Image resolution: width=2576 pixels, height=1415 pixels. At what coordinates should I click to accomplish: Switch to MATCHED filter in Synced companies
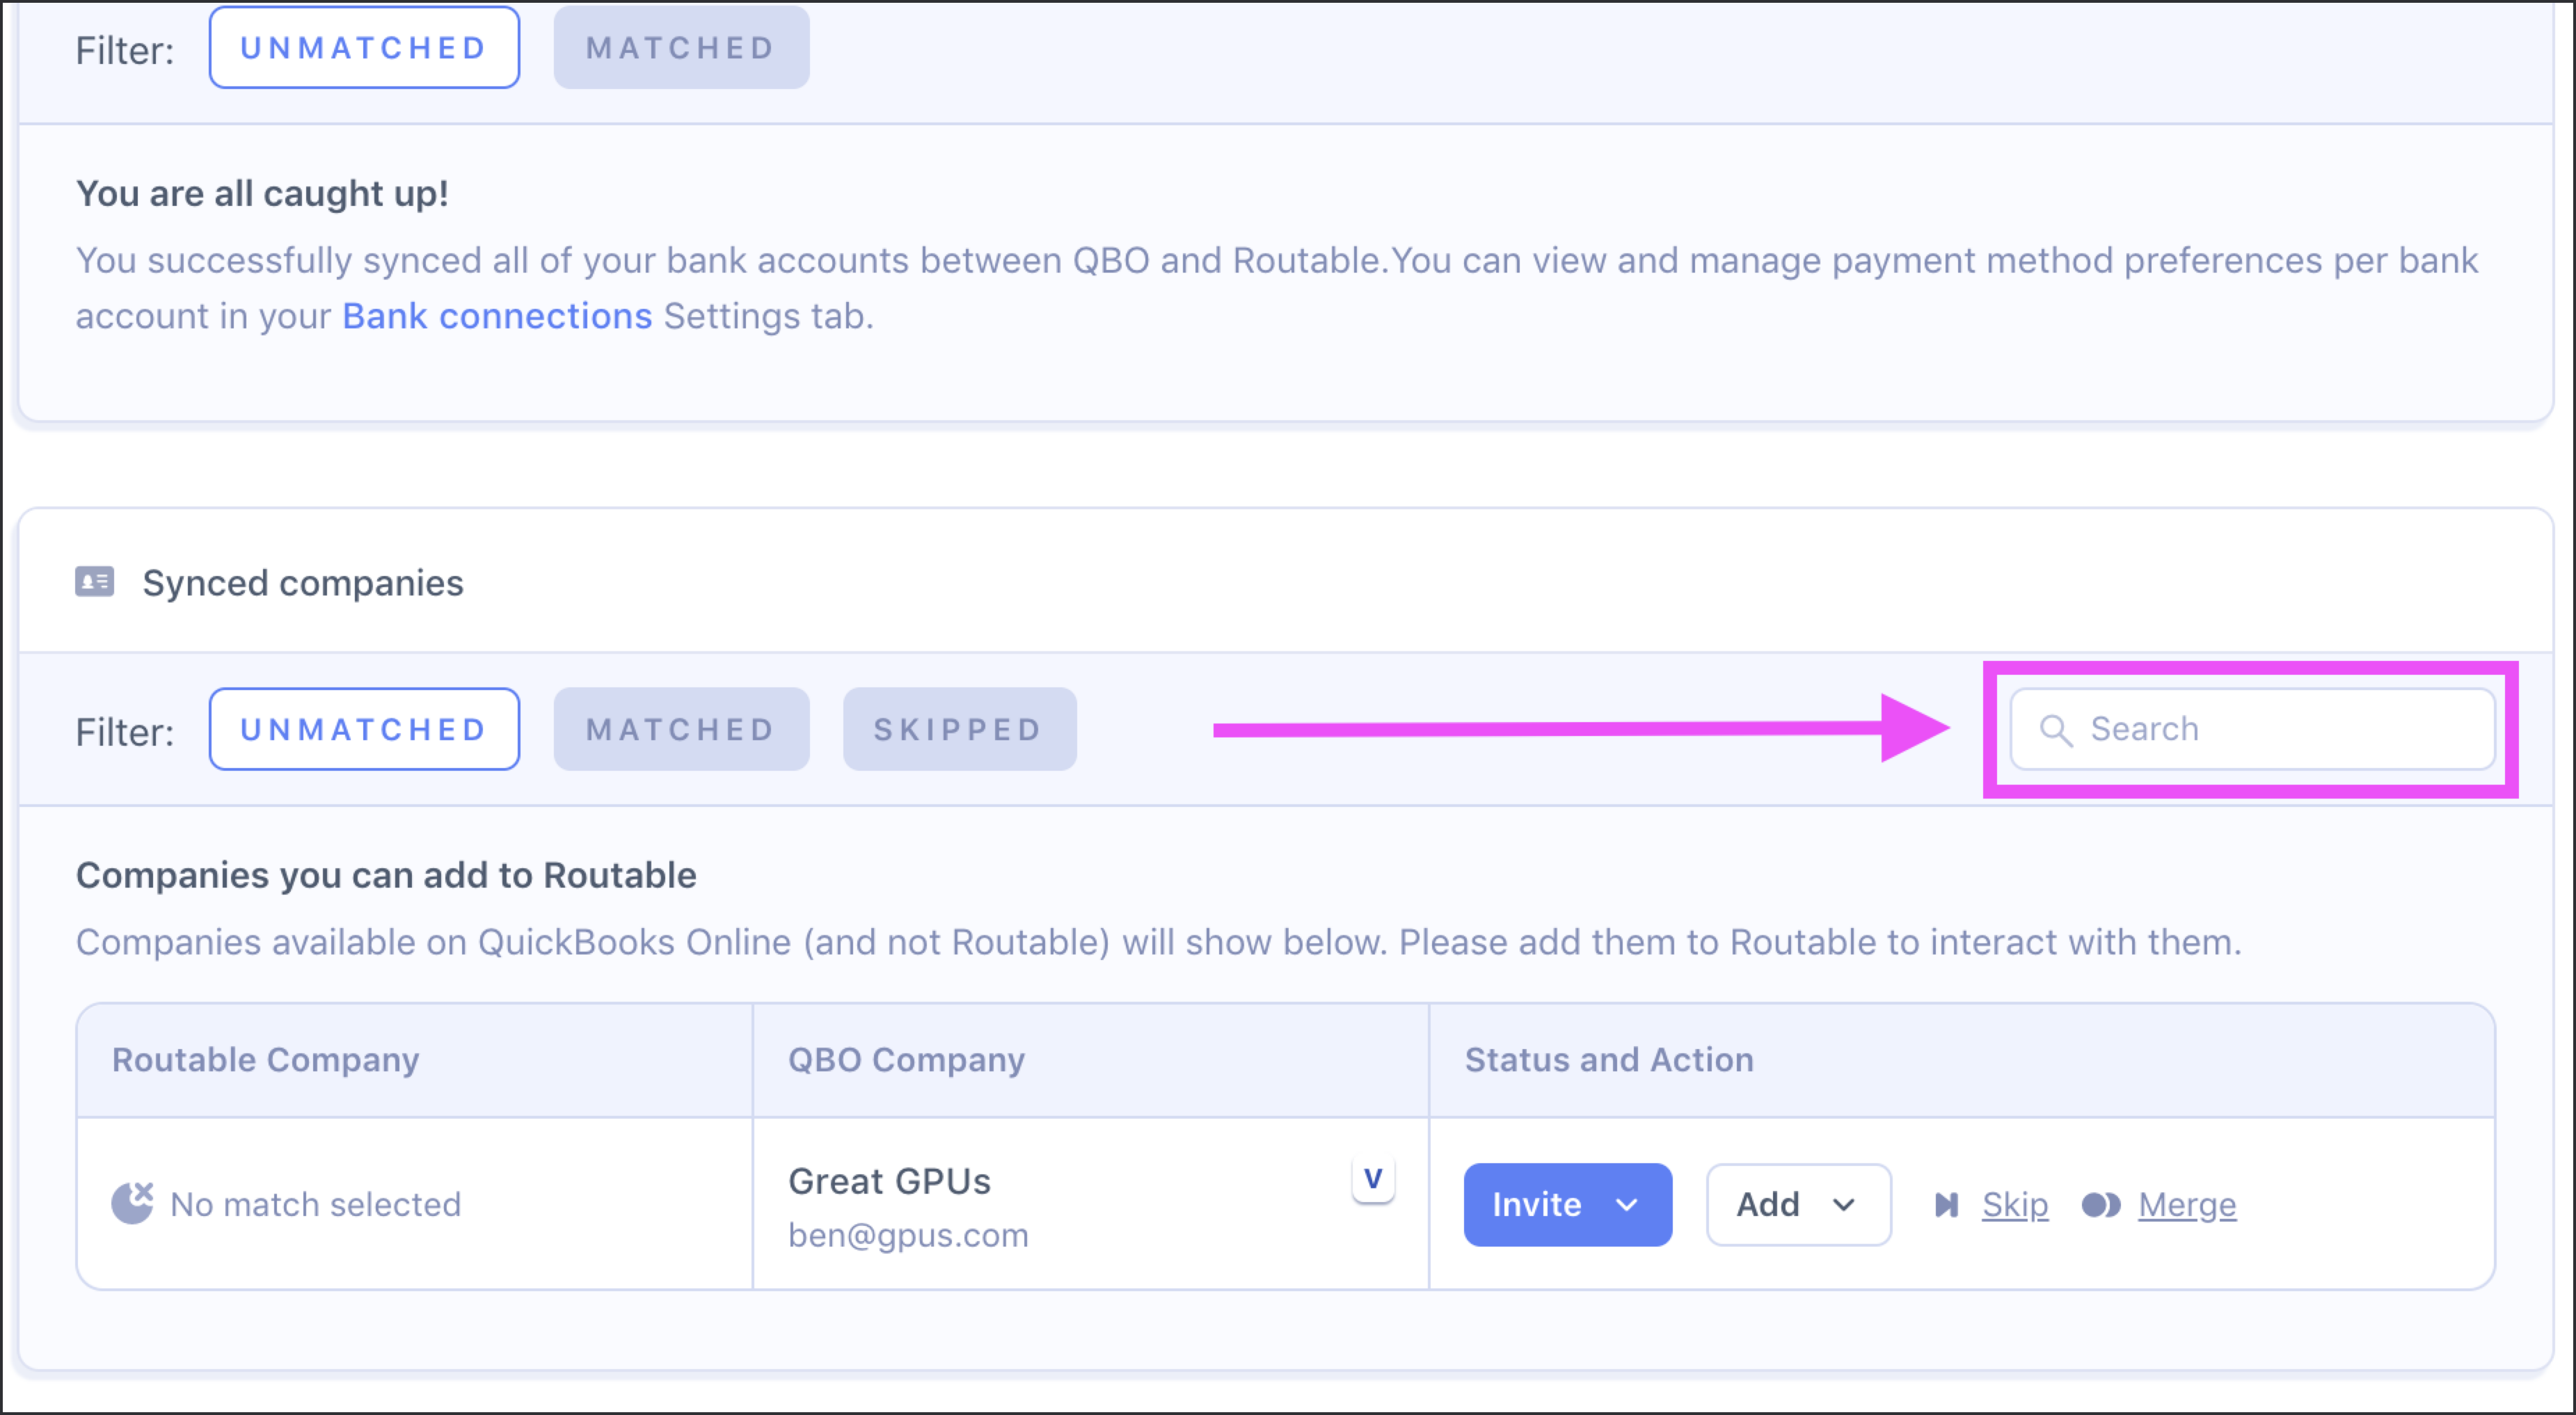click(681, 729)
